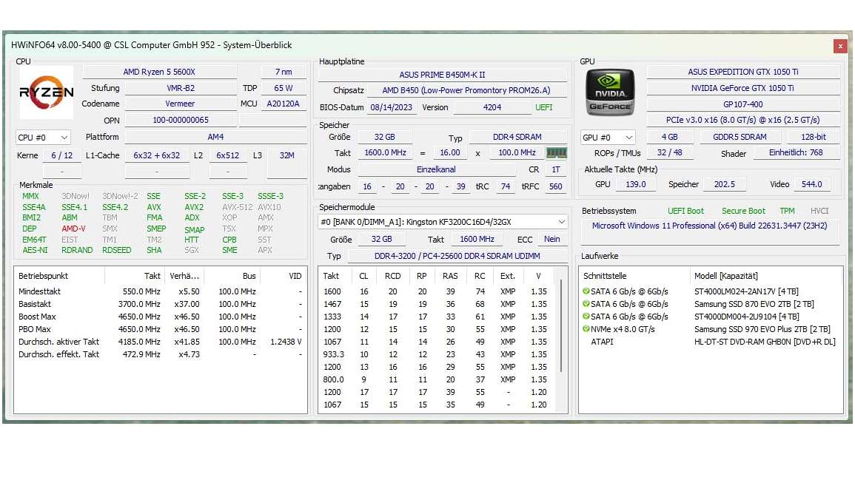Click the AMD B450 chipset value
The height and width of the screenshot is (480, 855).
pos(466,90)
